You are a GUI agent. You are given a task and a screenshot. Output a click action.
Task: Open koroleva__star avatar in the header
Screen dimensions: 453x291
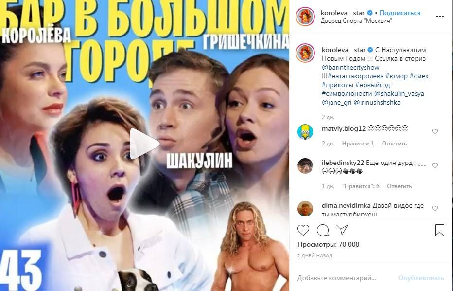point(305,17)
